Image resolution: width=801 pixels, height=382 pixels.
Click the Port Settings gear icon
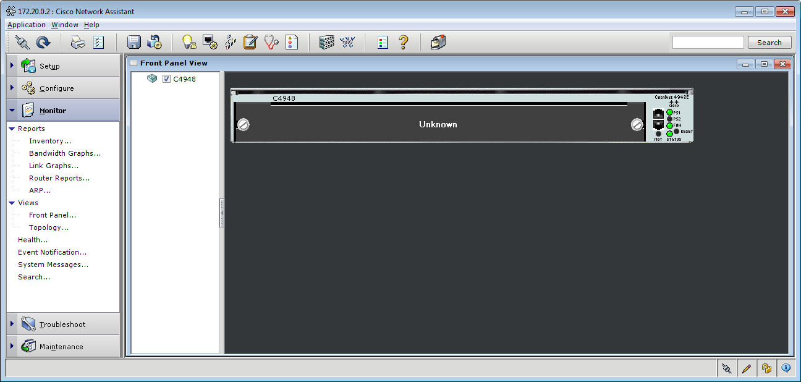tap(210, 42)
